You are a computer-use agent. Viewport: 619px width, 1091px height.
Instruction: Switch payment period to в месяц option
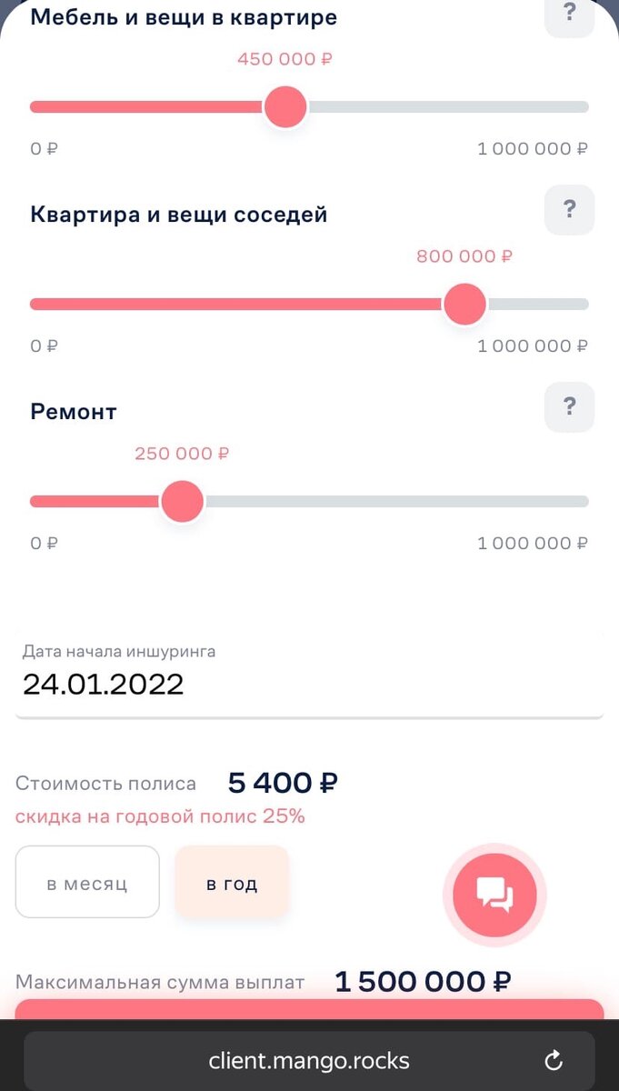pos(87,881)
